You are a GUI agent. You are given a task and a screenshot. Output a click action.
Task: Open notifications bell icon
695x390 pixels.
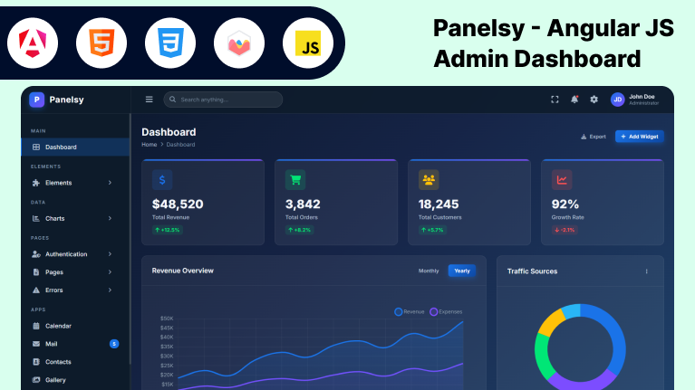(574, 100)
